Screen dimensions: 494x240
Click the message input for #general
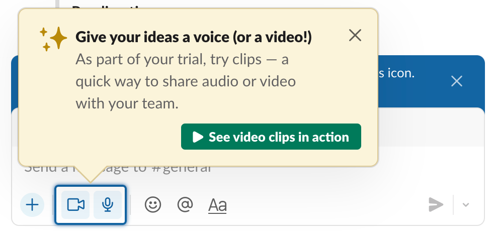(x=248, y=168)
